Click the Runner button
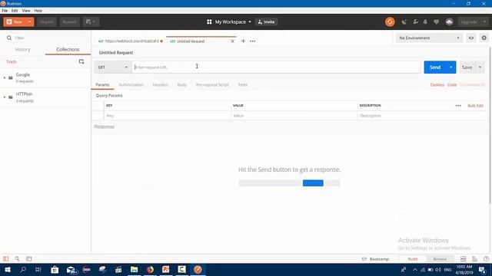The width and height of the screenshot is (492, 276). [69, 22]
